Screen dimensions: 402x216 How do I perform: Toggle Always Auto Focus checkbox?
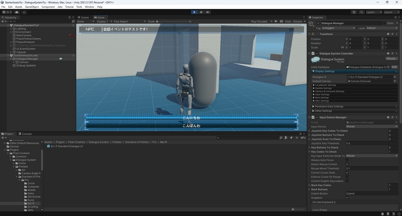coord(347,160)
